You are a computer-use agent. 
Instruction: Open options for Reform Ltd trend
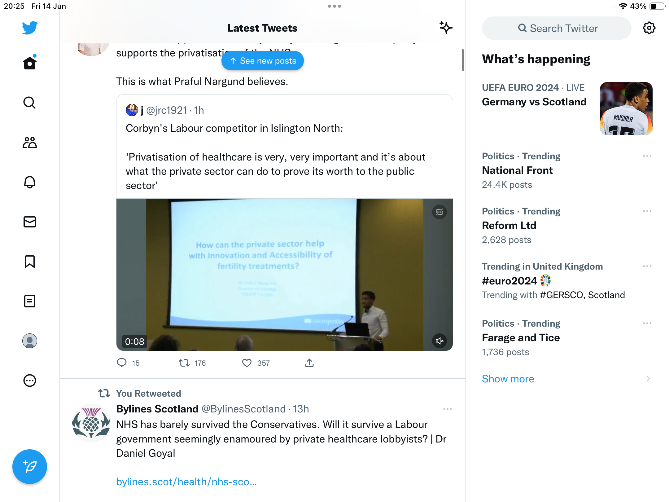647,211
